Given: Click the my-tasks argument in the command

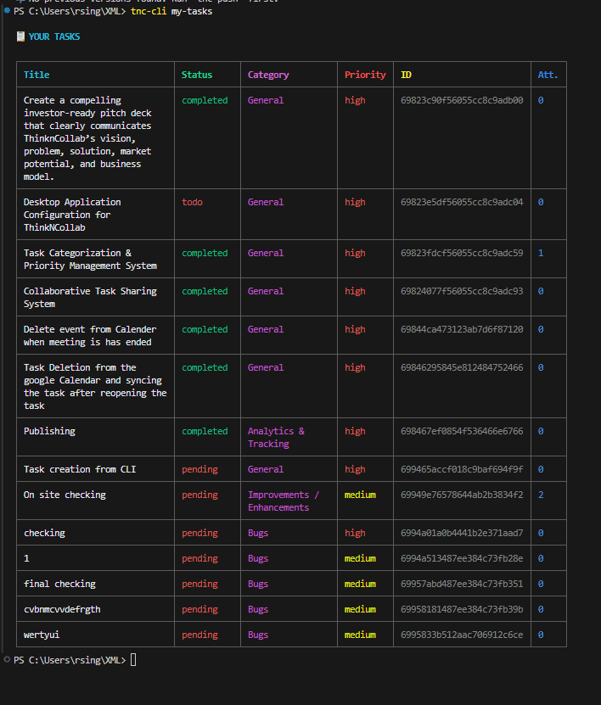Looking at the screenshot, I should pos(192,11).
